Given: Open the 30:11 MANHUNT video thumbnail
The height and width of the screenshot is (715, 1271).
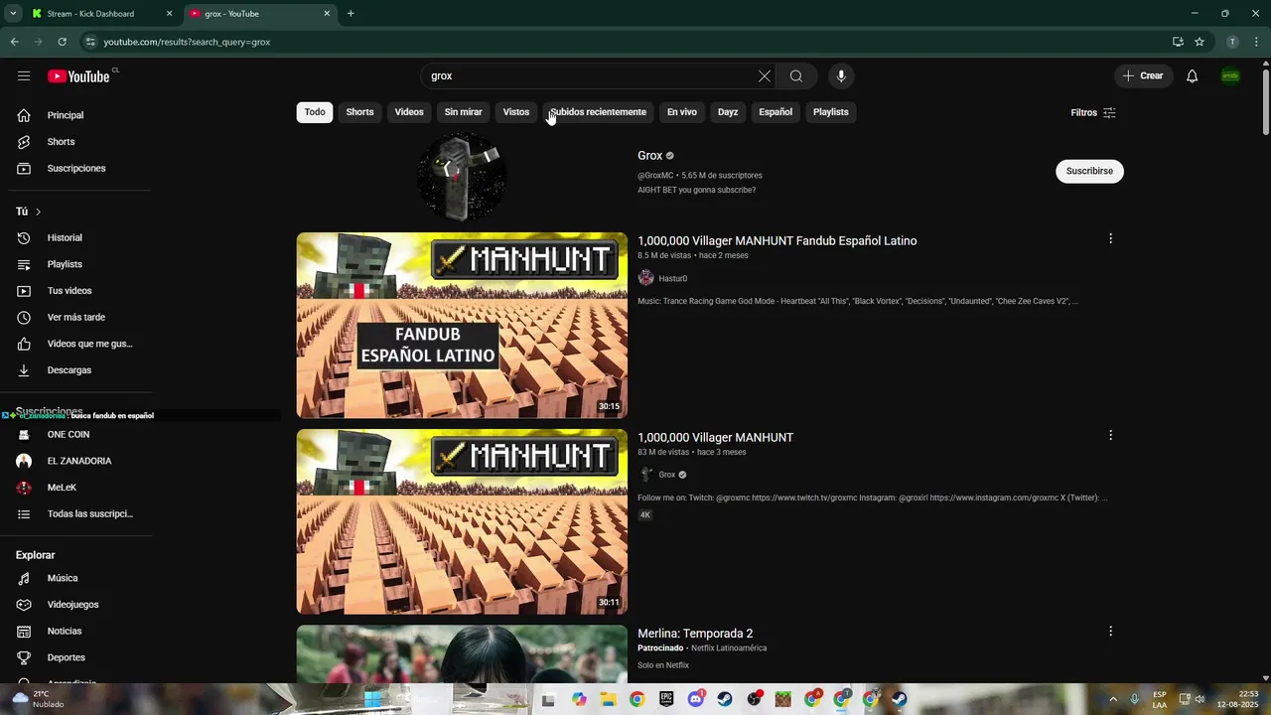Looking at the screenshot, I should (462, 521).
